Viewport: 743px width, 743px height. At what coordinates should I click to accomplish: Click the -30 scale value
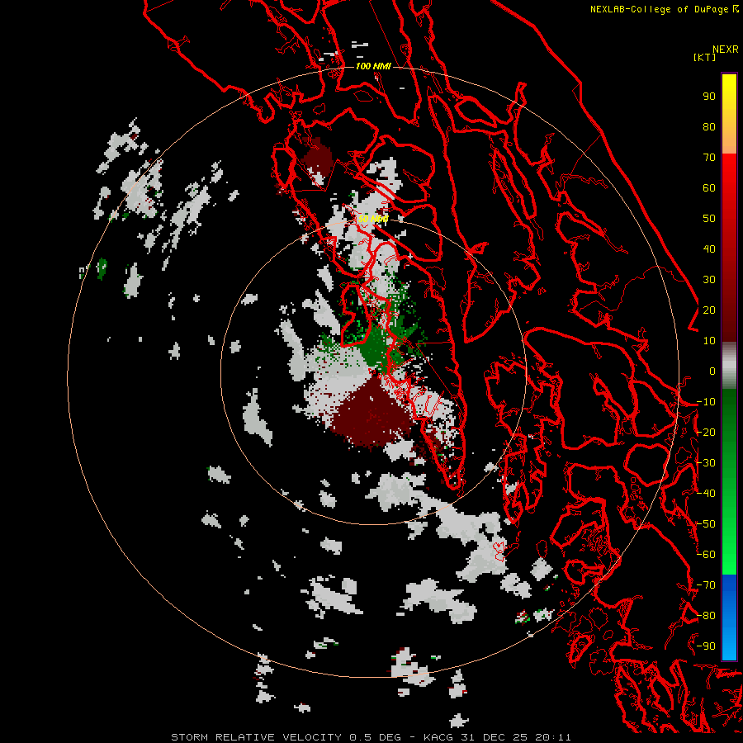coord(706,463)
